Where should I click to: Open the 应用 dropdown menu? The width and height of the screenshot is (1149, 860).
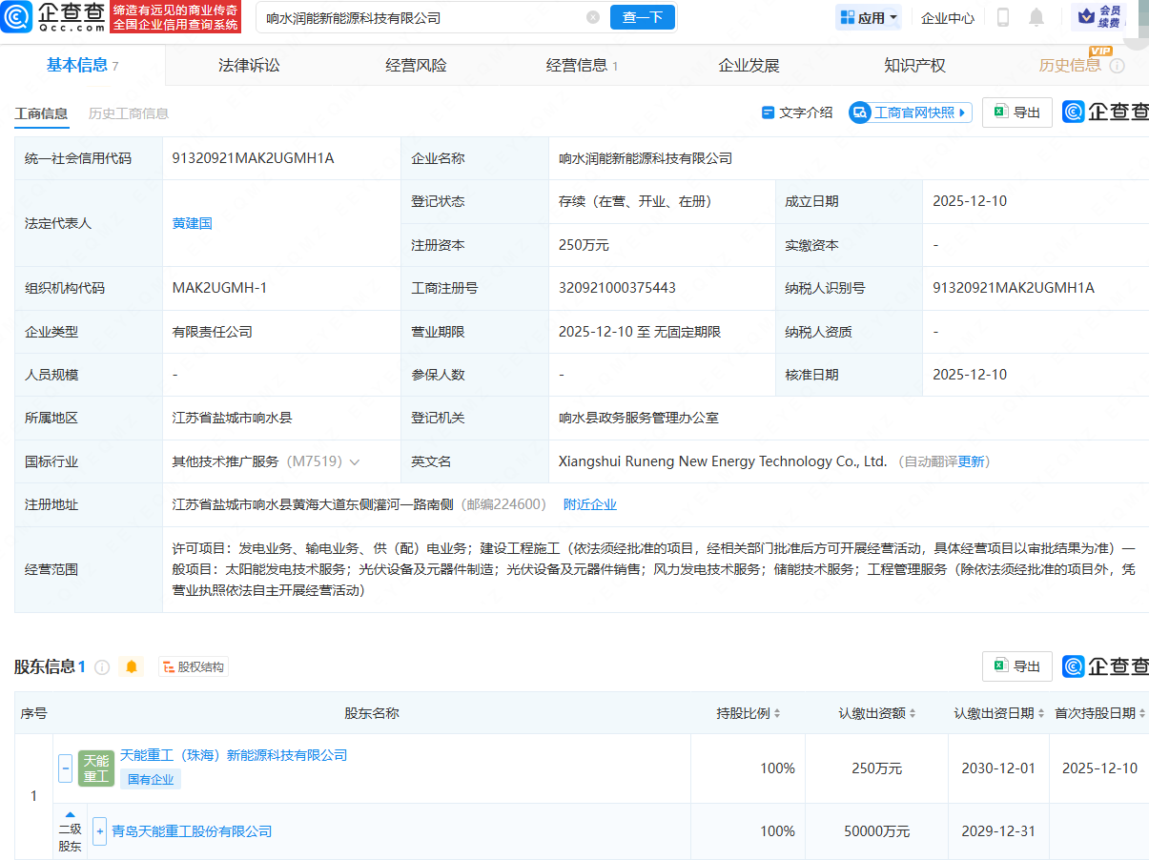[x=867, y=16]
